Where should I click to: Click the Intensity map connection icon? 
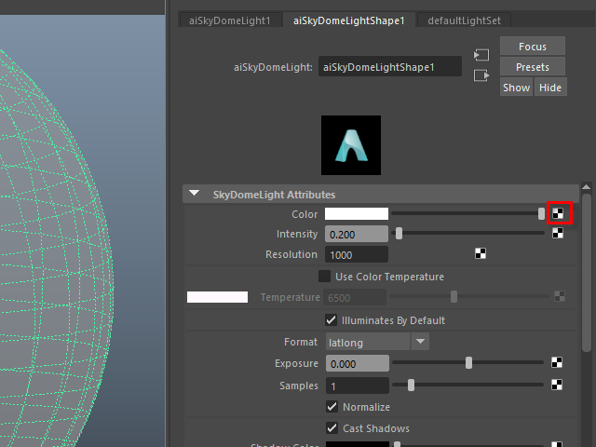(558, 234)
